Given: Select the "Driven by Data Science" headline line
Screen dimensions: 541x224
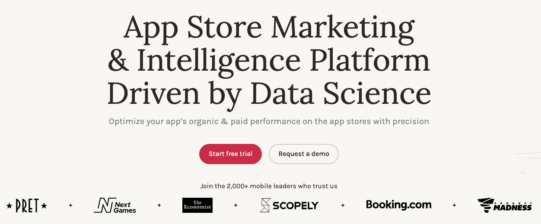Looking at the screenshot, I should 269,94.
